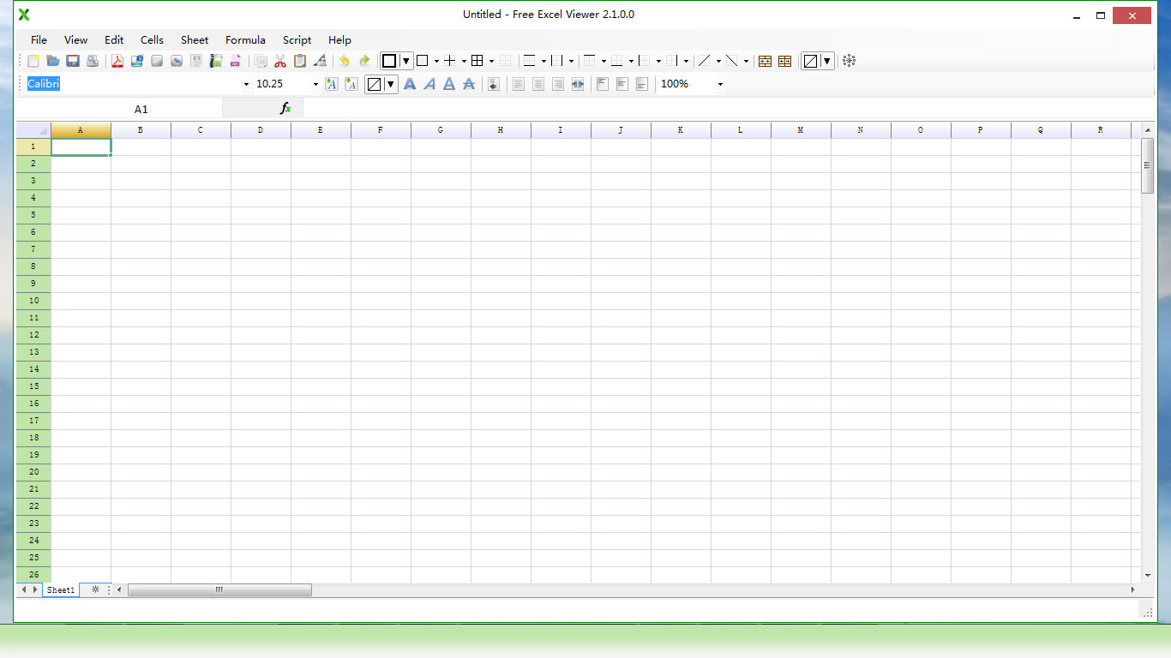Click the fx insert function button
This screenshot has width=1171, height=658.
[x=285, y=109]
